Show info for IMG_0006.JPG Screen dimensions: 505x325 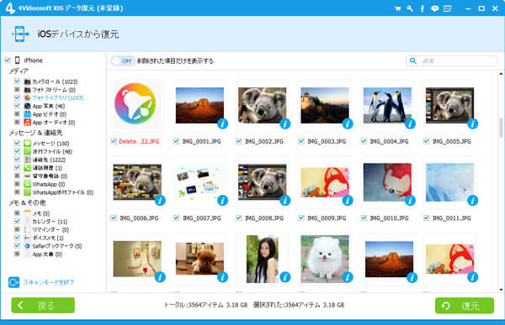pos(160,200)
